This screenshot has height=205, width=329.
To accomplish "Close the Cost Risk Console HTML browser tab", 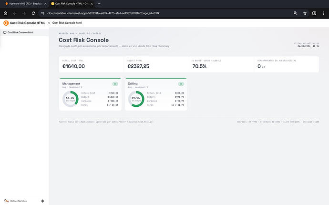I will [92, 4].
